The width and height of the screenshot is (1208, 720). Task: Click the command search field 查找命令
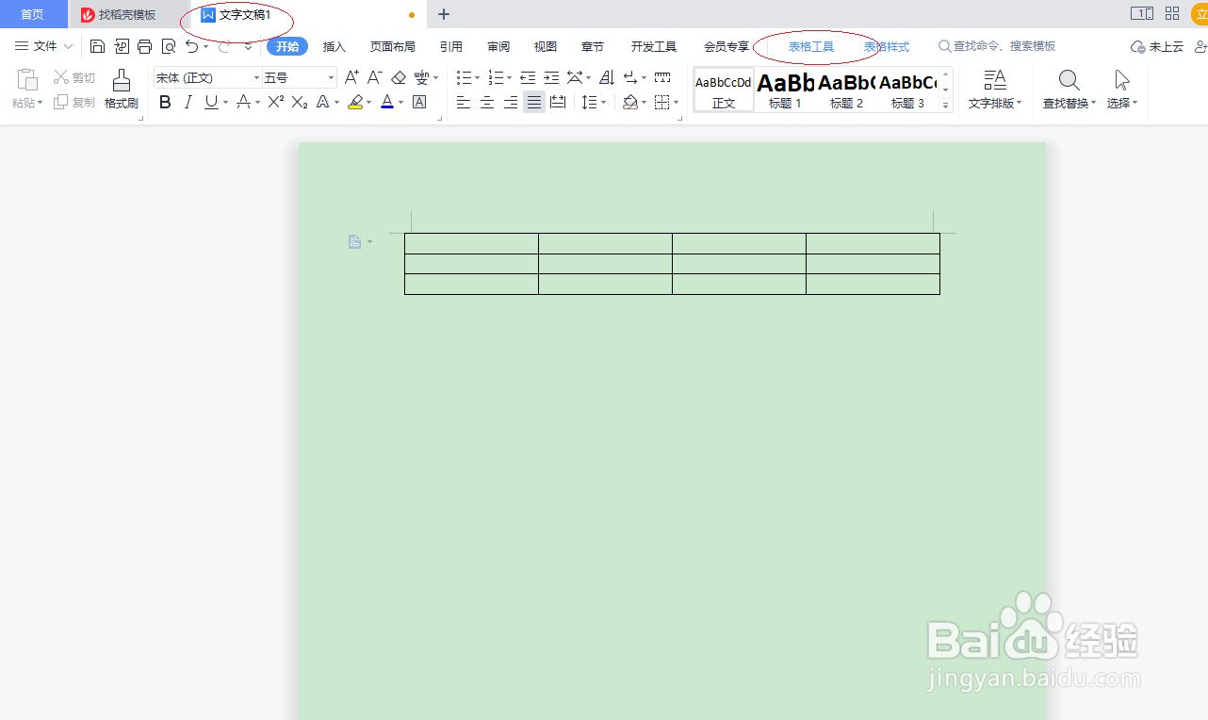(997, 46)
